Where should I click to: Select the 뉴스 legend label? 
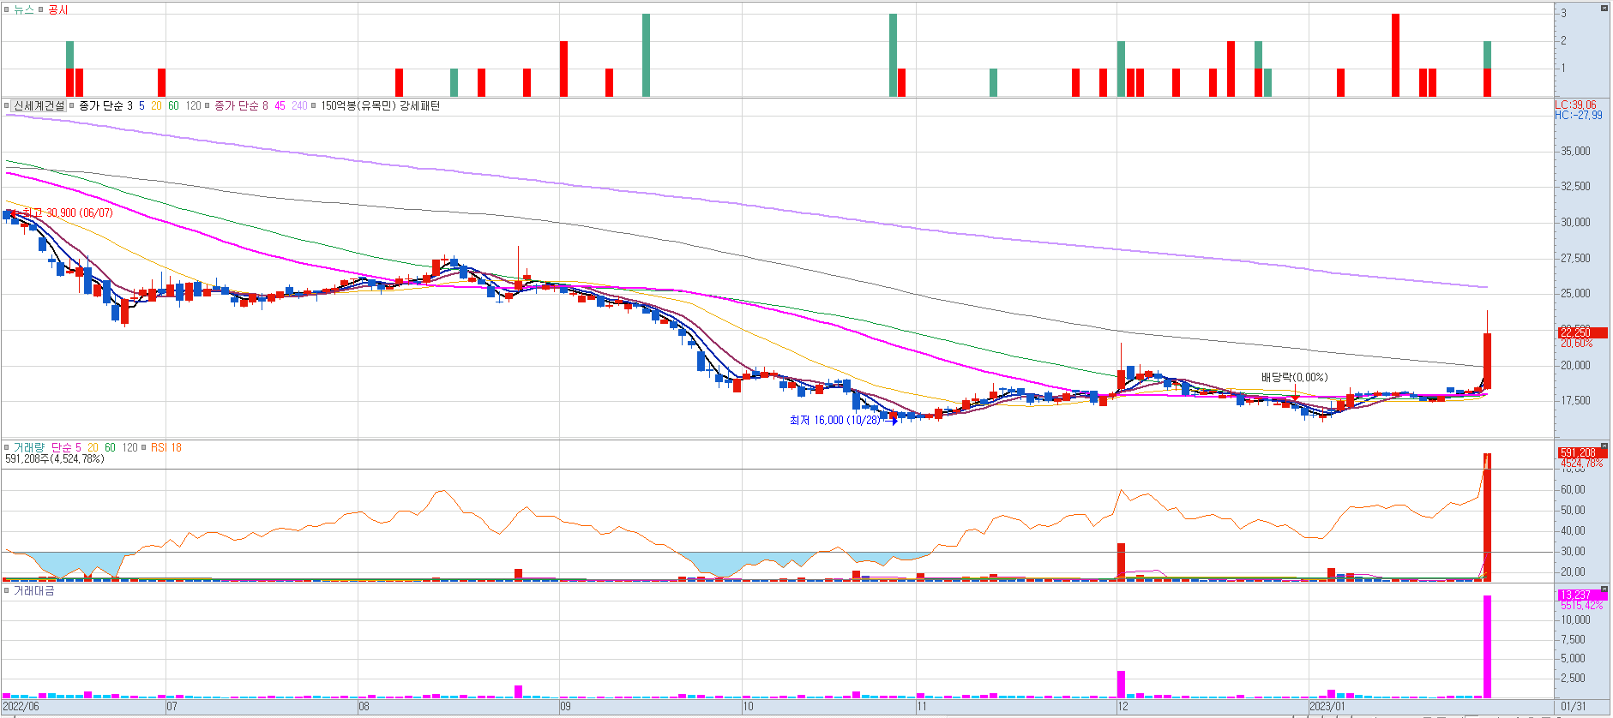point(23,9)
